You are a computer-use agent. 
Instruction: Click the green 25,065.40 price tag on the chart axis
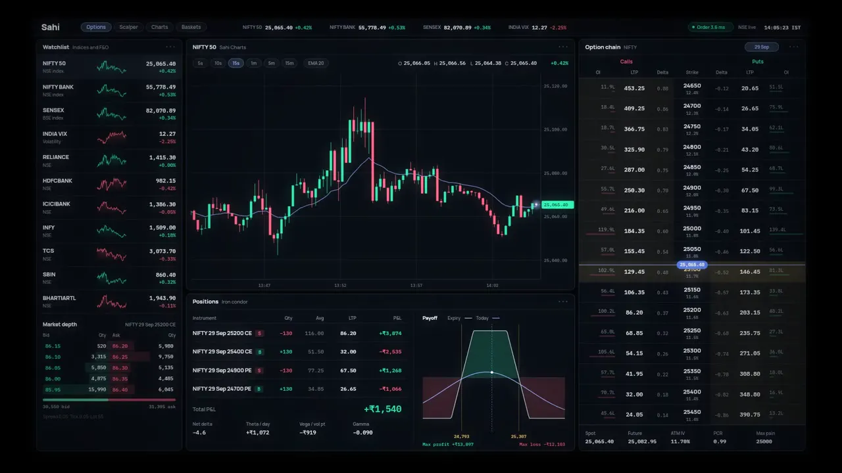click(558, 205)
